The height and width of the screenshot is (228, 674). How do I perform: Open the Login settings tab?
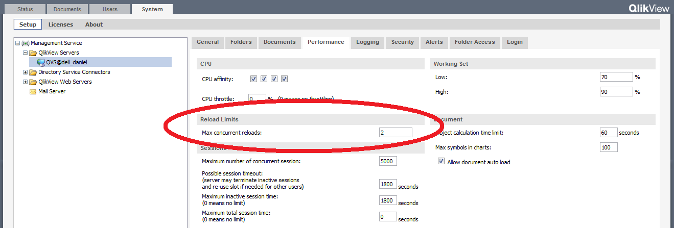click(515, 42)
